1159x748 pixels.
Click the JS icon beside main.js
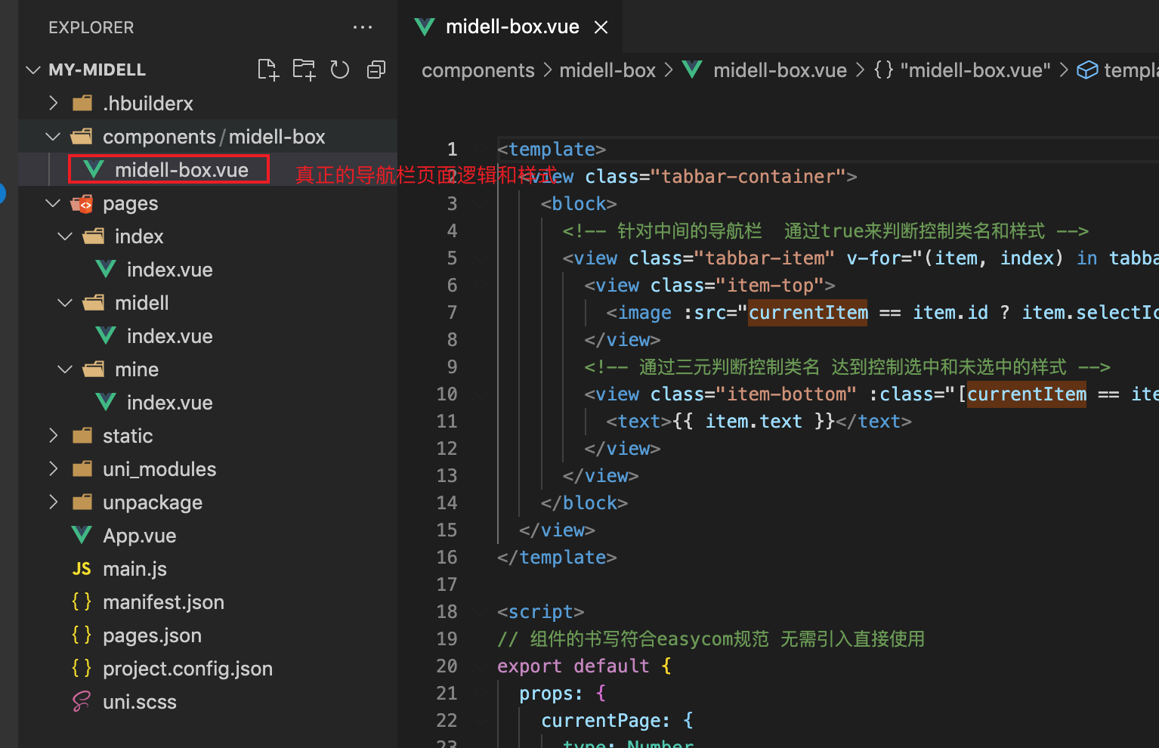(82, 569)
